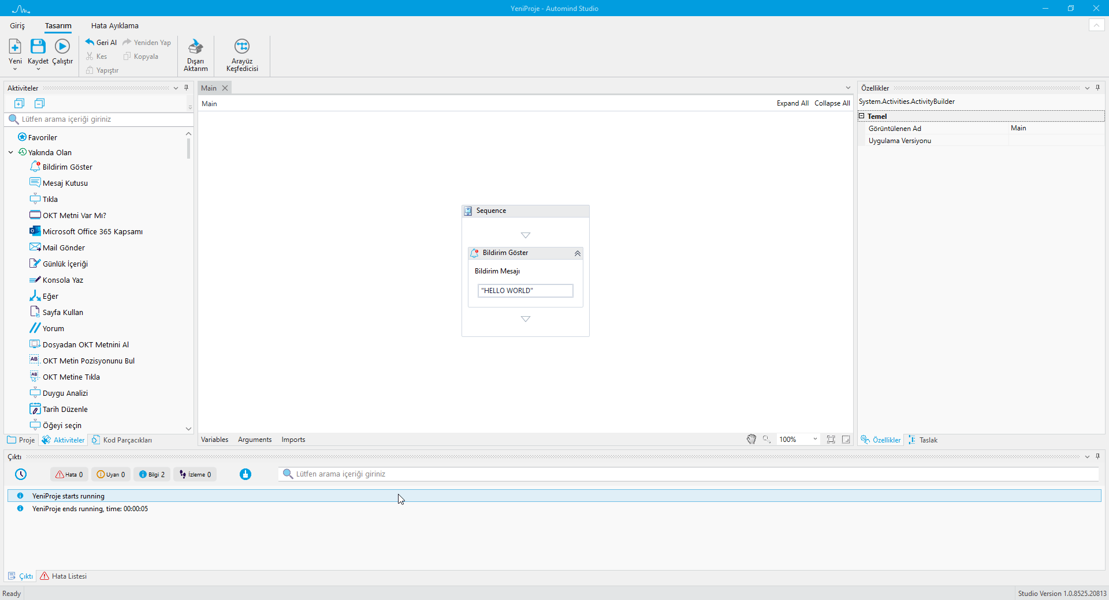Collapse the Yakında Olan tree node
Image resolution: width=1109 pixels, height=600 pixels.
(11, 153)
